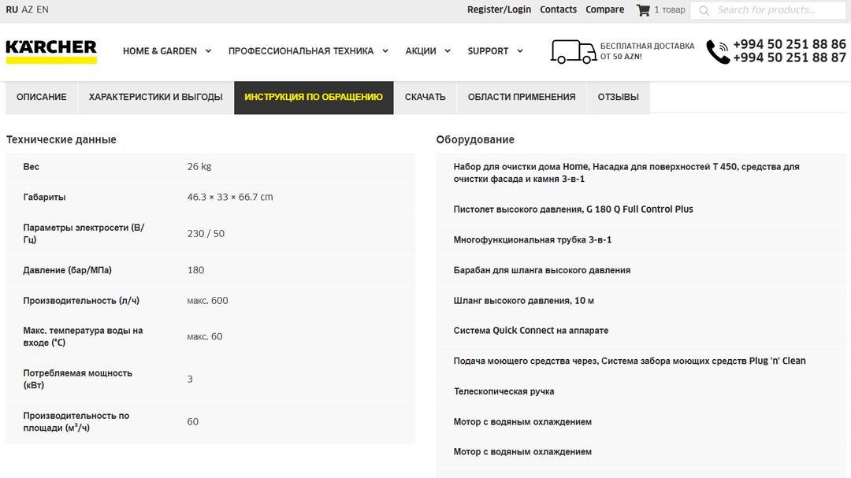Select the Инструкция по обращению tab
The image size is (851, 478).
[x=314, y=98]
